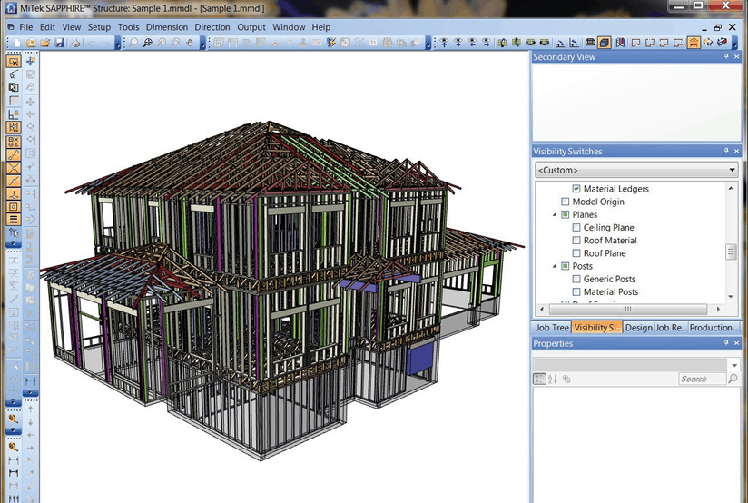Toggle the perpendicular snap icon
Image resolution: width=748 pixels, height=503 pixels.
14,193
